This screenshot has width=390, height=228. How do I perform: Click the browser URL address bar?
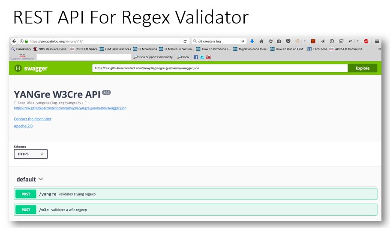105,41
